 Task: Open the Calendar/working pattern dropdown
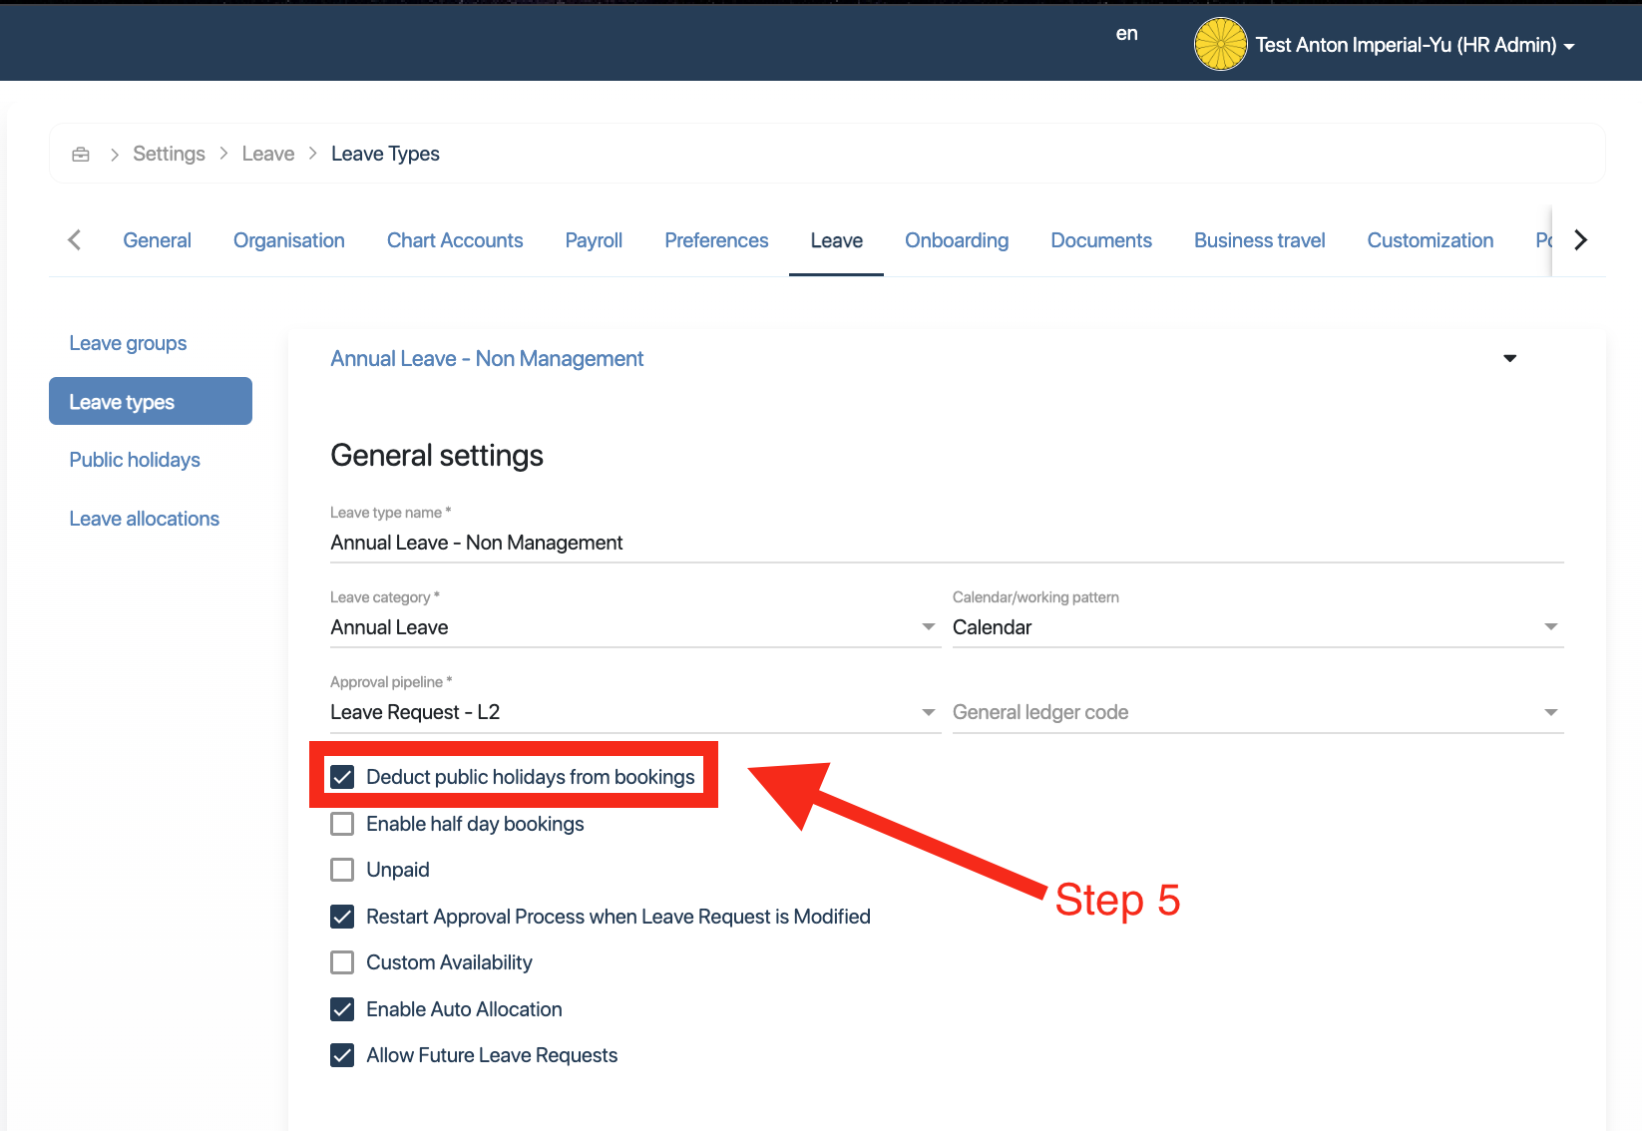tap(1550, 627)
